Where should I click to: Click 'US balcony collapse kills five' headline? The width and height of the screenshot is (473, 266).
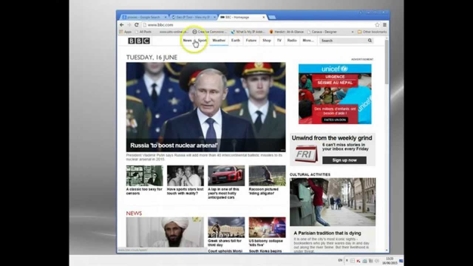click(x=266, y=243)
